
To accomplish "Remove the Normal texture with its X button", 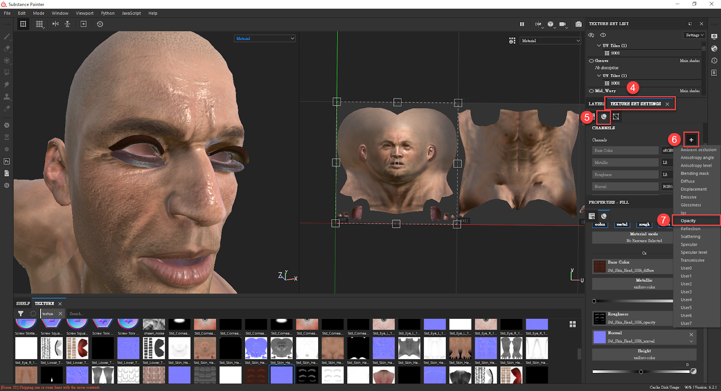I will [691, 335].
